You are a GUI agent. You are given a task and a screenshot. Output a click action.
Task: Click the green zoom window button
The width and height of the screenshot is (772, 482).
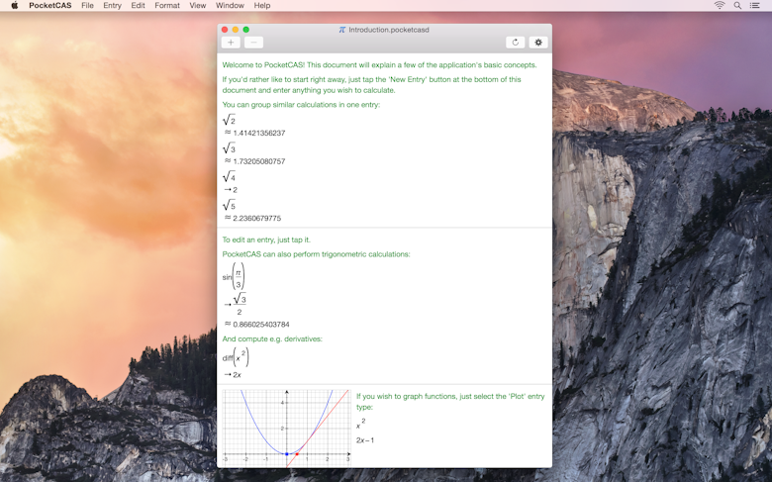pyautogui.click(x=246, y=30)
